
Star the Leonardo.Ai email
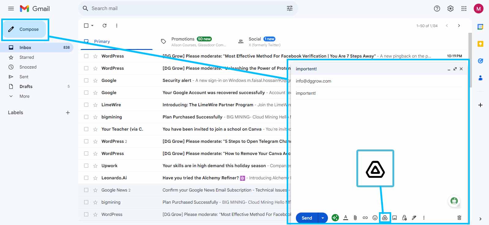pyautogui.click(x=95, y=178)
